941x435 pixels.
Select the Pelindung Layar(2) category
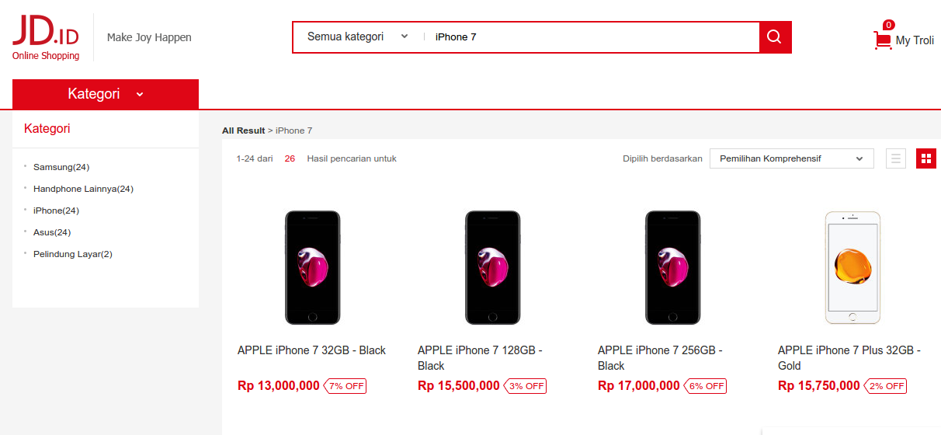(72, 254)
